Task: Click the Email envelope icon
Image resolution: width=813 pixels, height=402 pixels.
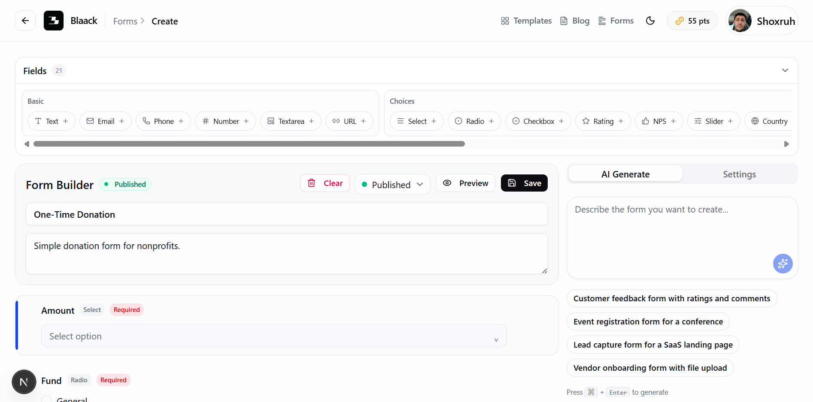Action: click(90, 121)
